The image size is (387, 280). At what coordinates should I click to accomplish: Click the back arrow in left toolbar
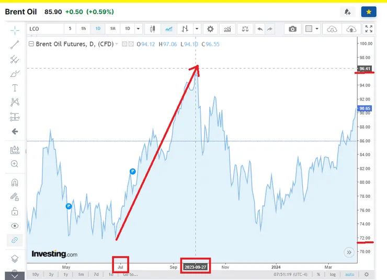(15, 131)
